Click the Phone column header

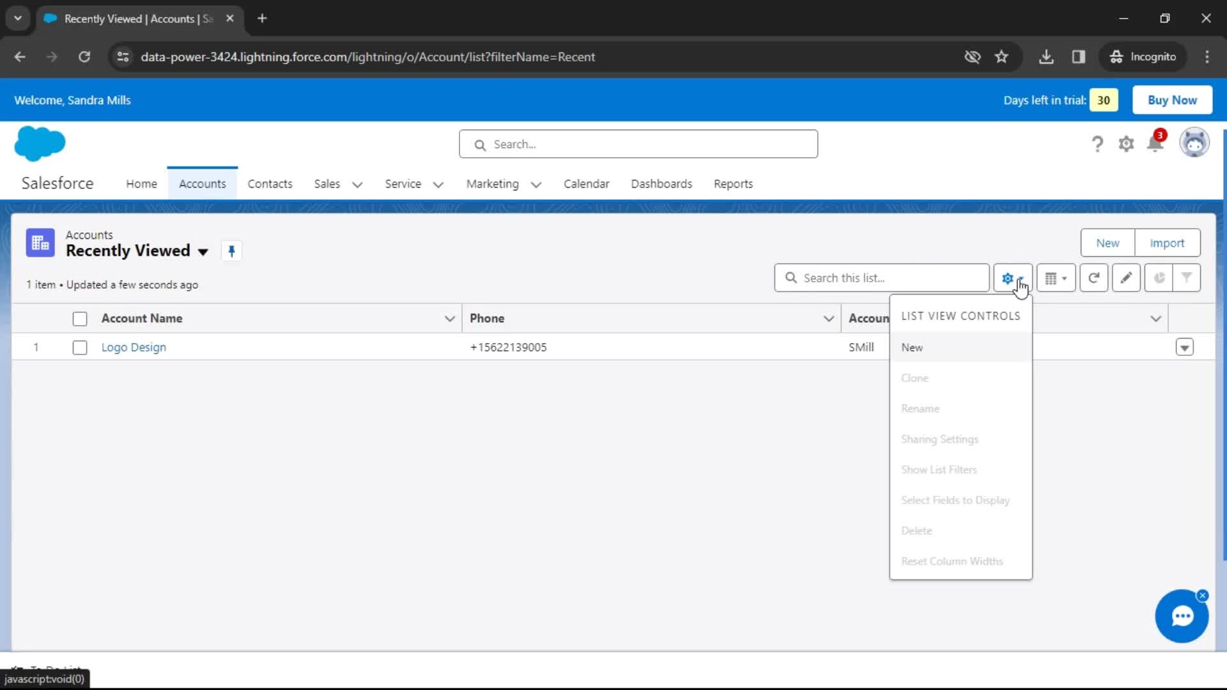[487, 319]
